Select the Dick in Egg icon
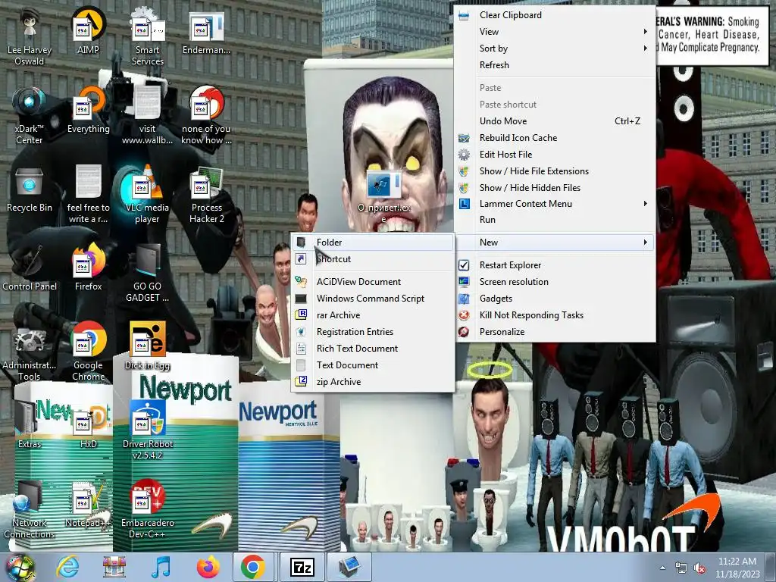Viewport: 776px width, 582px height. point(148,346)
